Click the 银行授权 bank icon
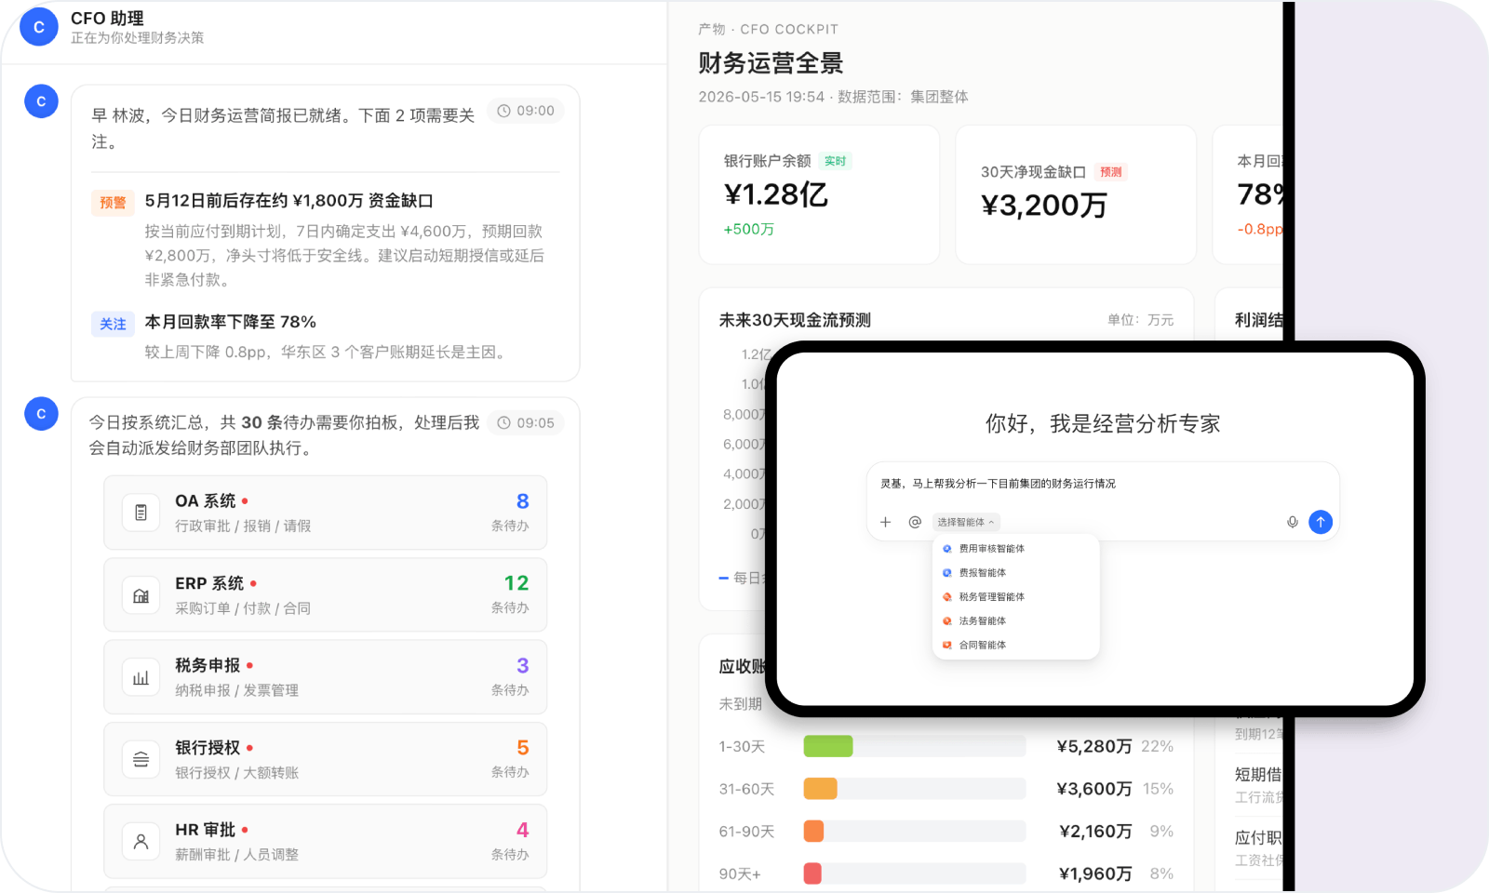 pyautogui.click(x=141, y=760)
